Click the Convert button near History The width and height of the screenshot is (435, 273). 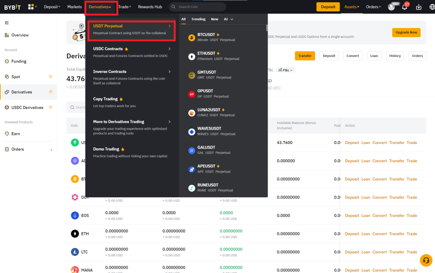pos(352,56)
